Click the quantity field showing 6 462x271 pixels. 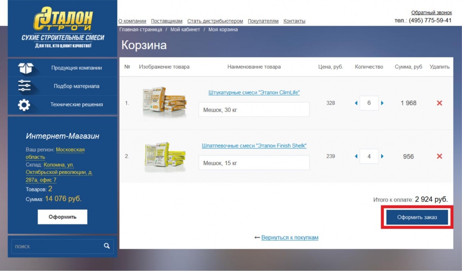coord(369,103)
